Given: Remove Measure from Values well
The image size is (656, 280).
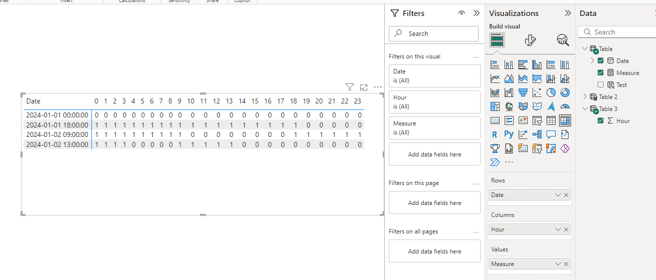Looking at the screenshot, I should 566,264.
